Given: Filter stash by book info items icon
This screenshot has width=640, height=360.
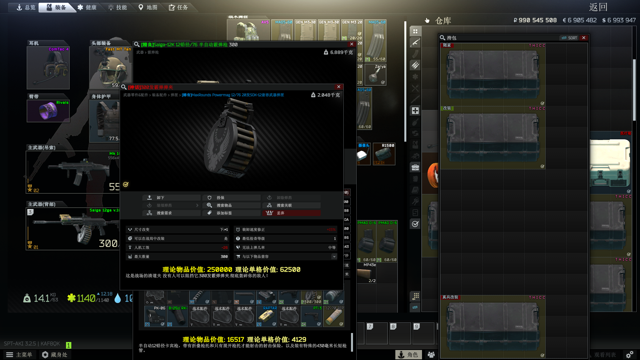Looking at the screenshot, I should click(x=415, y=190).
